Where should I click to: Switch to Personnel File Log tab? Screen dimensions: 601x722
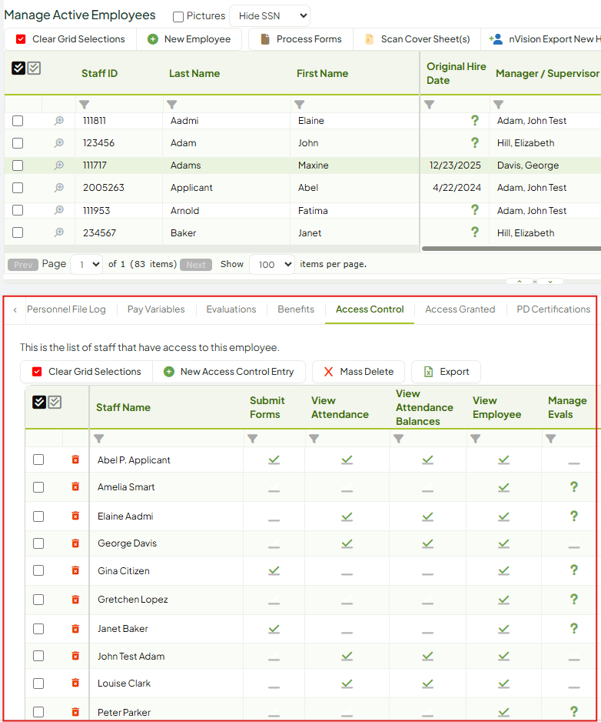coord(66,309)
